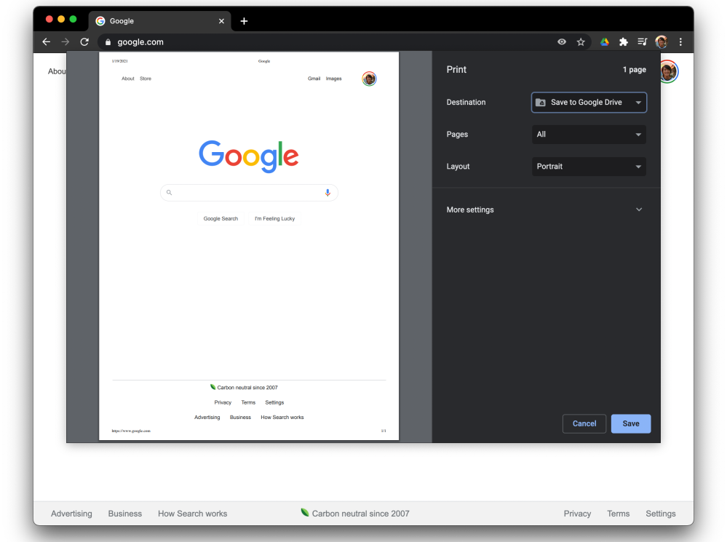Open the Pages dropdown set to All

589,135
